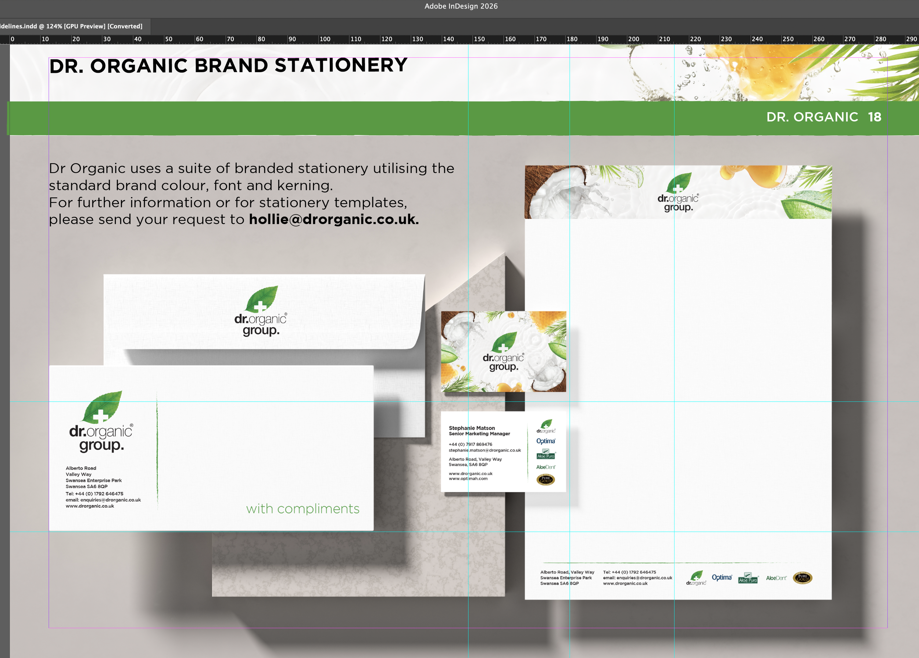This screenshot has width=919, height=658.
Task: Click "Alberto Road" on the compliments slip
Action: [x=81, y=468]
